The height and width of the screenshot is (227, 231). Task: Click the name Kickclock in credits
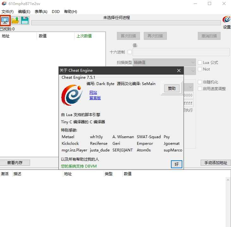tap(70, 144)
